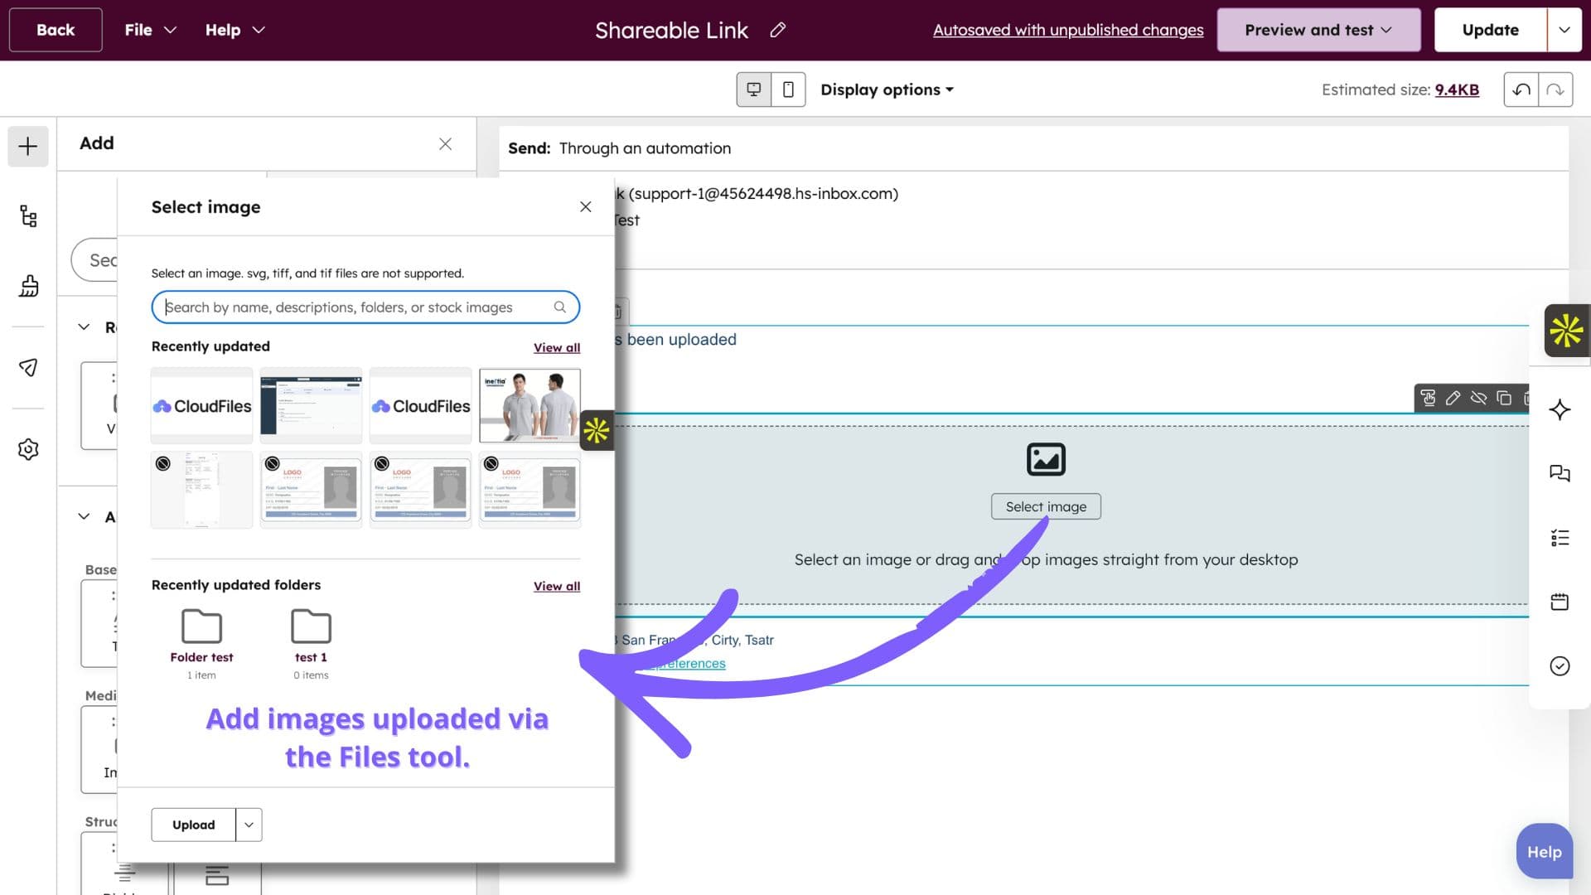
Task: Switch preview to mobile view
Action: 788,89
